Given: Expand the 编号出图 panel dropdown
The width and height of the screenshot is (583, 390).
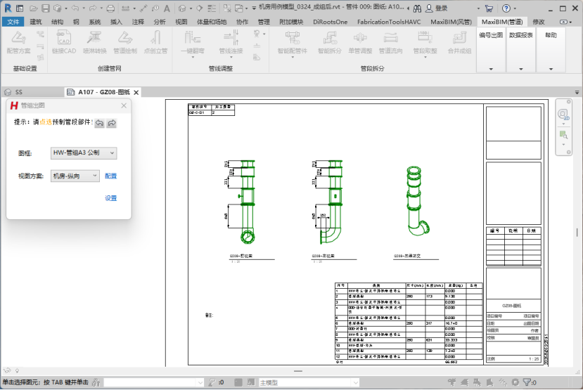Looking at the screenshot, I should pyautogui.click(x=491, y=69).
